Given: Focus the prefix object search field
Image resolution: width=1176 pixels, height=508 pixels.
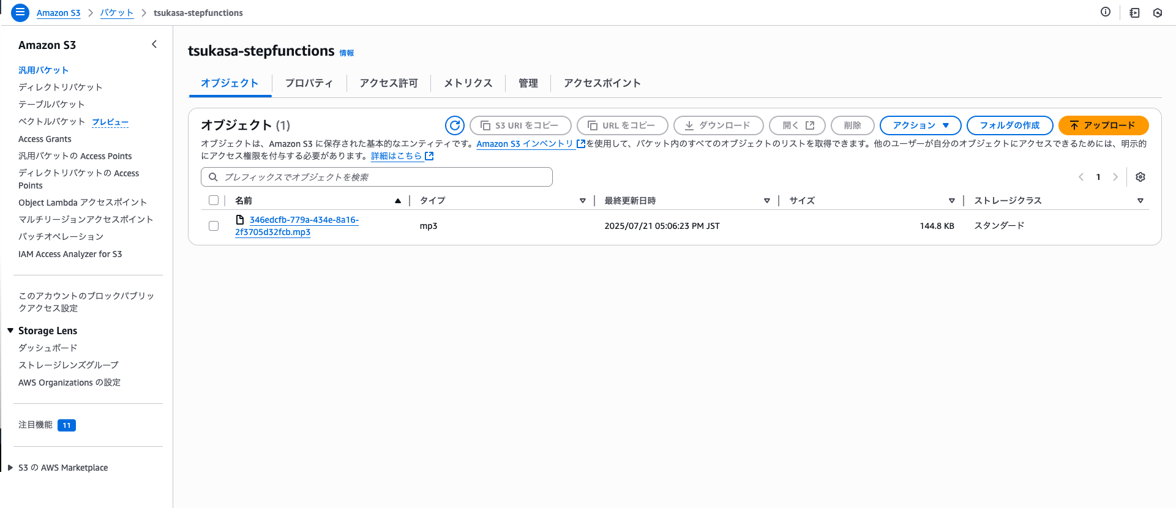Looking at the screenshot, I should point(376,177).
